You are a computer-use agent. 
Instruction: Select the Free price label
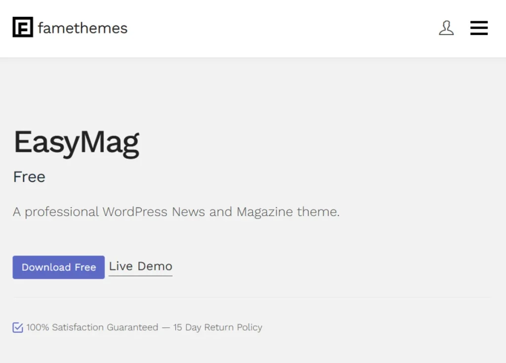point(29,177)
